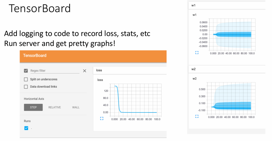Expand the w1 chart to full size
272x141 pixels.
197,52
